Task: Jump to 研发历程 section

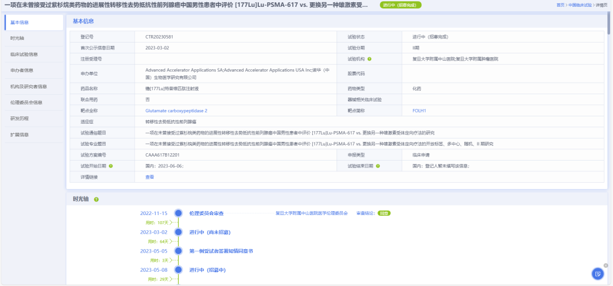Action: 19,119
